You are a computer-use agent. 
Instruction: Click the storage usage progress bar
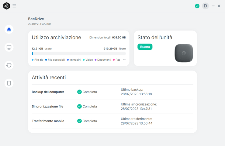pos(79,53)
